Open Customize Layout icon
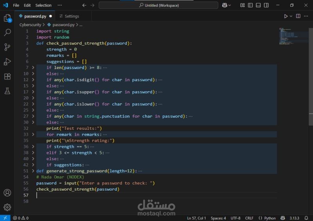The height and width of the screenshot is (221, 313). (242, 5)
